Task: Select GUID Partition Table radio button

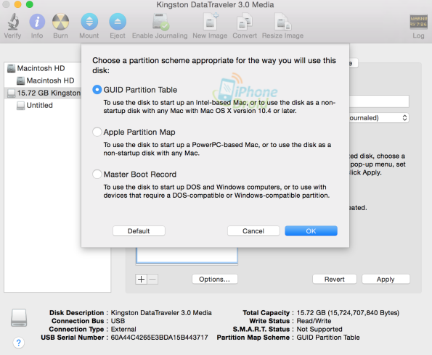Action: point(97,90)
